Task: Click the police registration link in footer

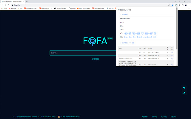Action: [x=69, y=117]
